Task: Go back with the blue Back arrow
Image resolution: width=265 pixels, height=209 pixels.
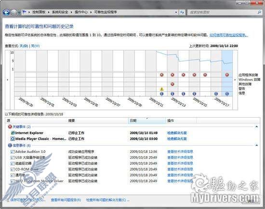Action: (x=6, y=12)
